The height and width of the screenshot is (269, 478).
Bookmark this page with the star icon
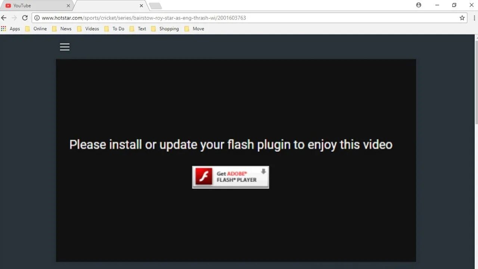(x=462, y=18)
